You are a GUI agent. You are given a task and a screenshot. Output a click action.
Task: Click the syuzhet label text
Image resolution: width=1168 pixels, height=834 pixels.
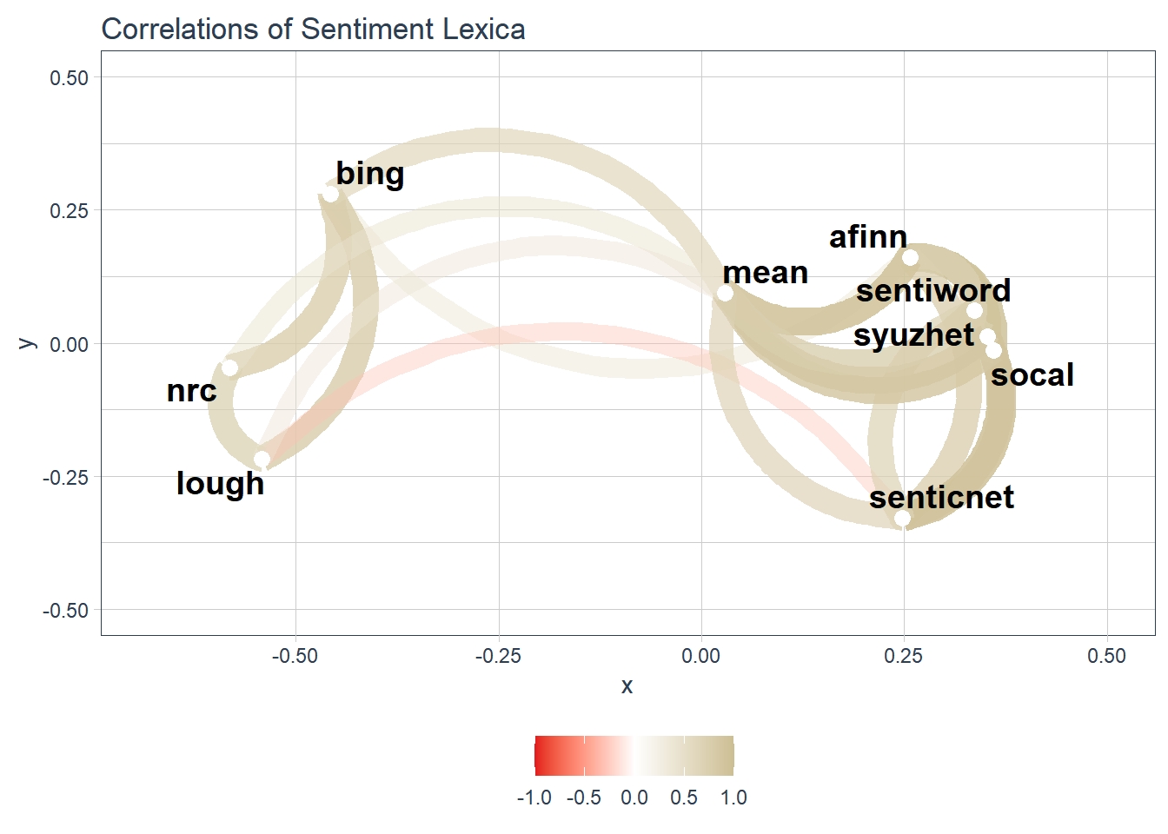pos(913,335)
